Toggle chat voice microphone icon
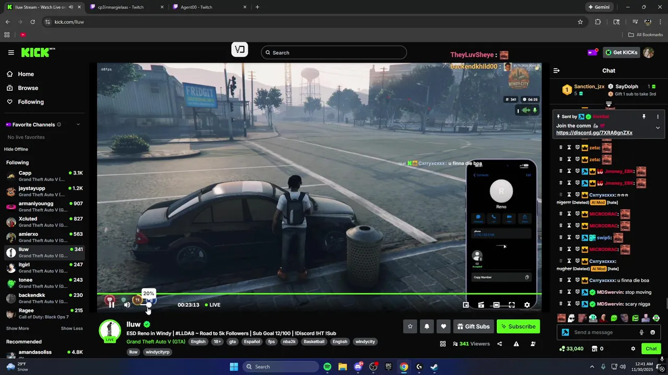This screenshot has width=668, height=375. pyautogui.click(x=641, y=332)
